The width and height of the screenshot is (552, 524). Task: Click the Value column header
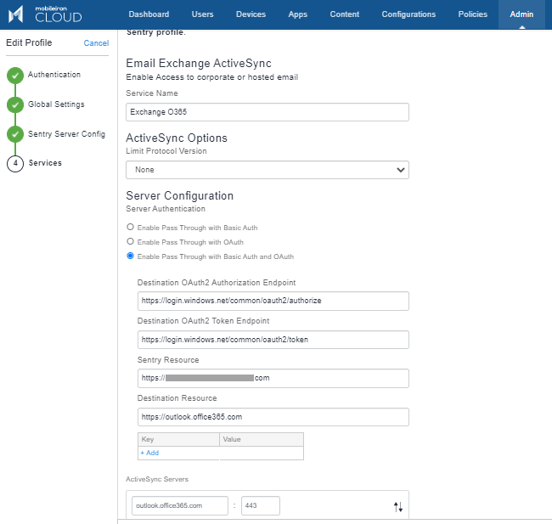[262, 439]
